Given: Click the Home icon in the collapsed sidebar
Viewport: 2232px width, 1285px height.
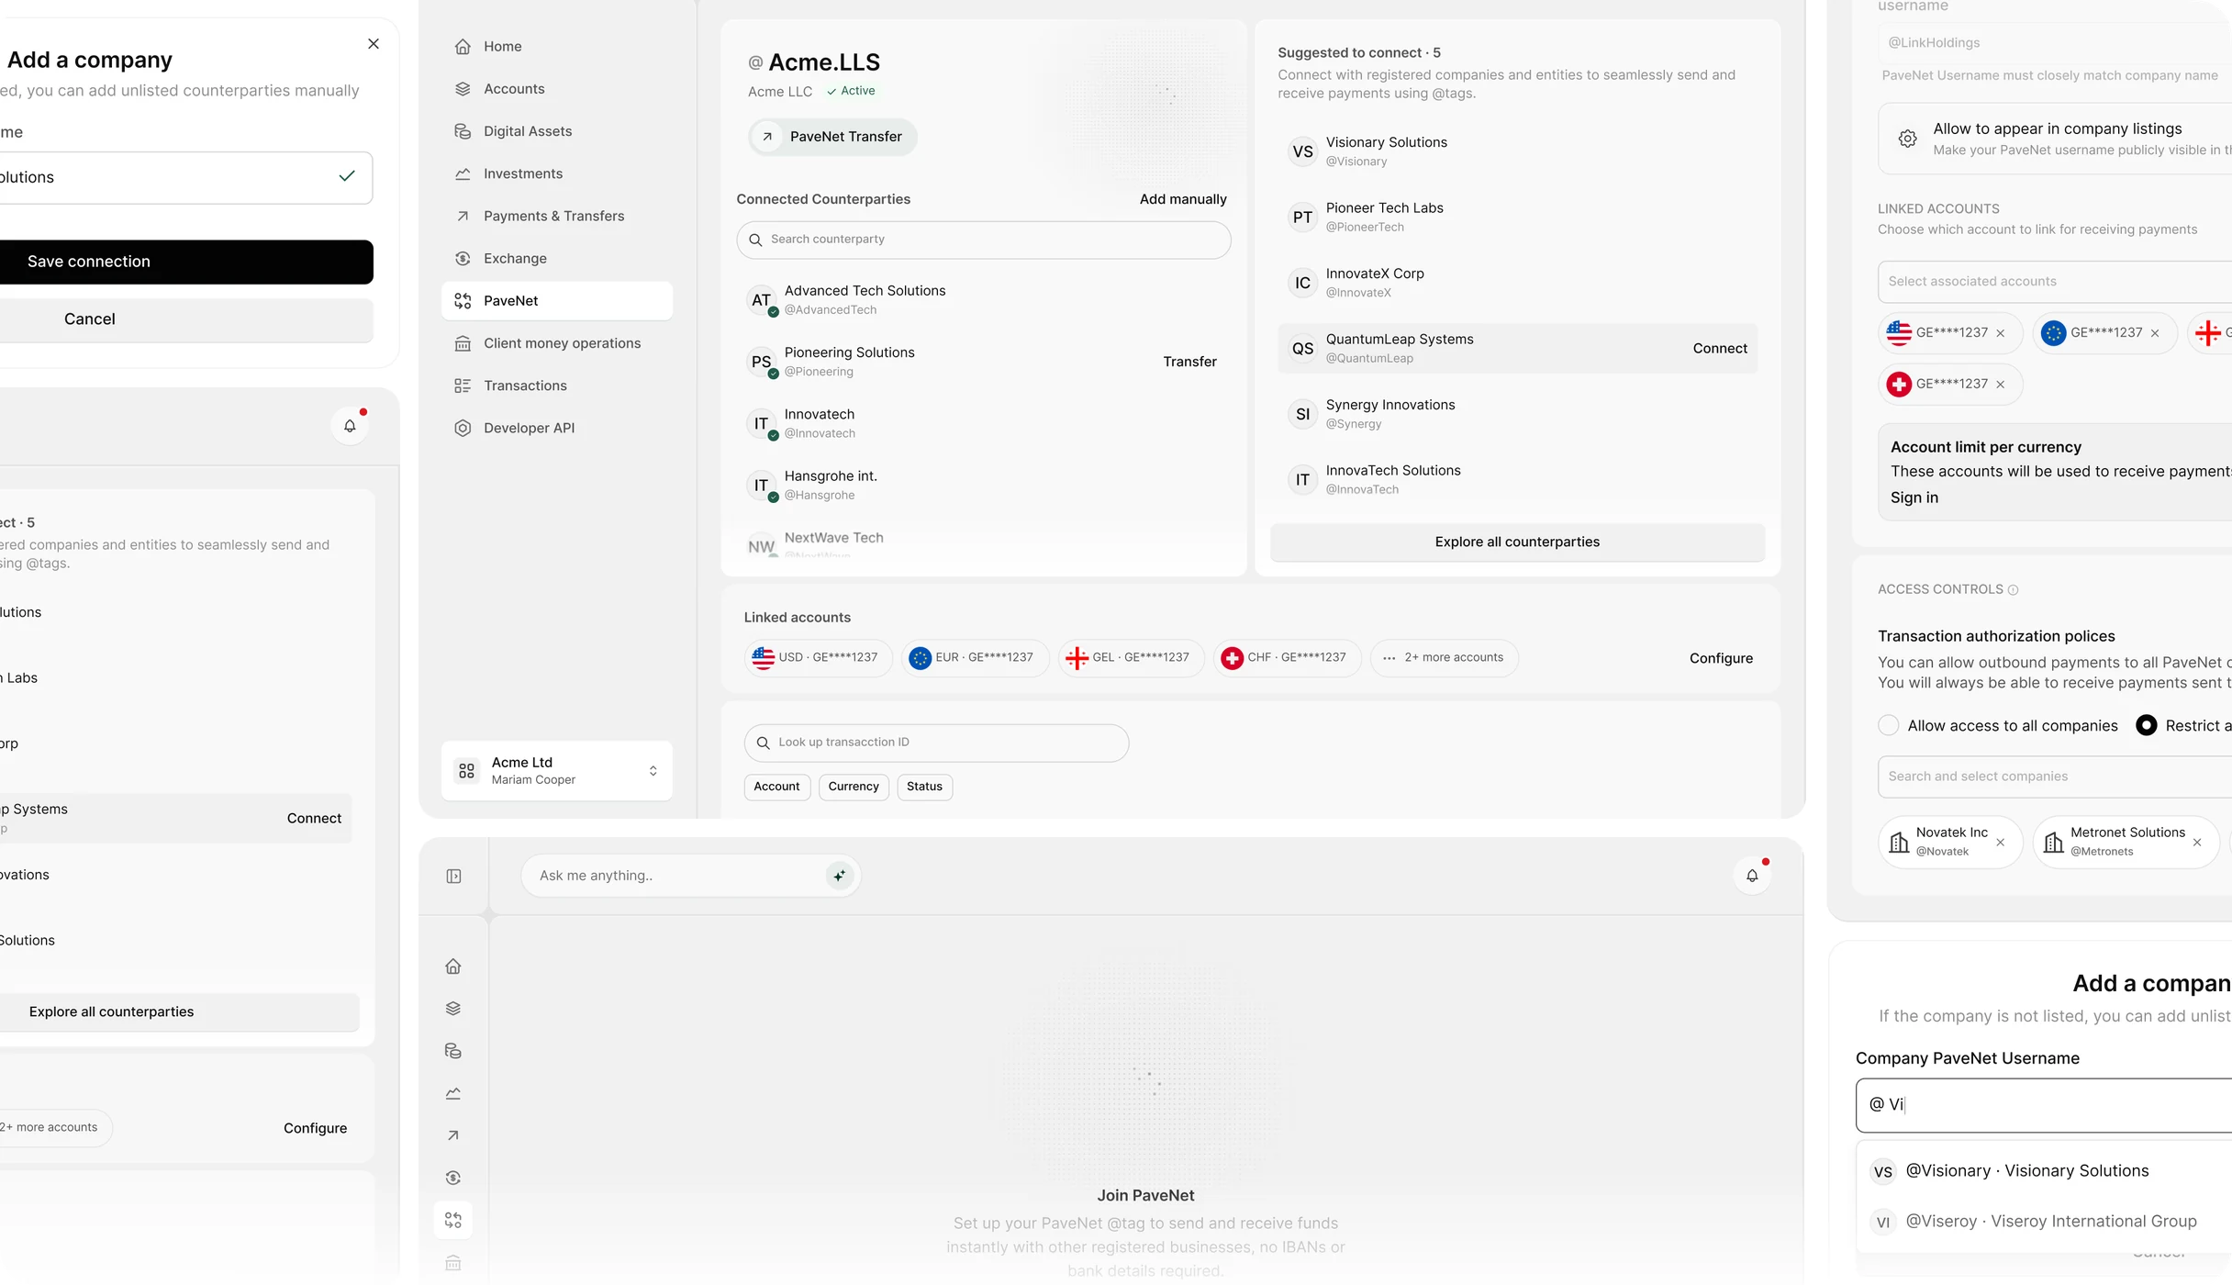Looking at the screenshot, I should pyautogui.click(x=453, y=967).
